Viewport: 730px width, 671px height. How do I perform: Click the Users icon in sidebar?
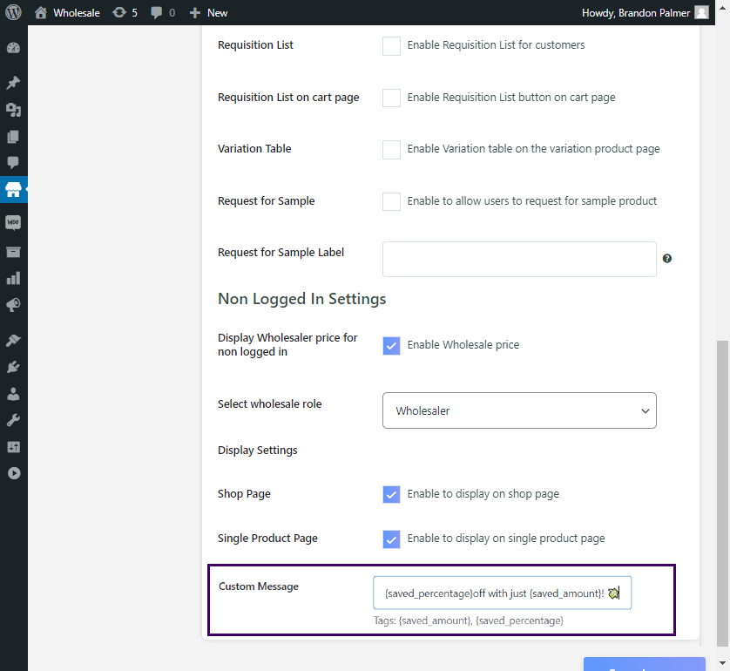coord(13,394)
